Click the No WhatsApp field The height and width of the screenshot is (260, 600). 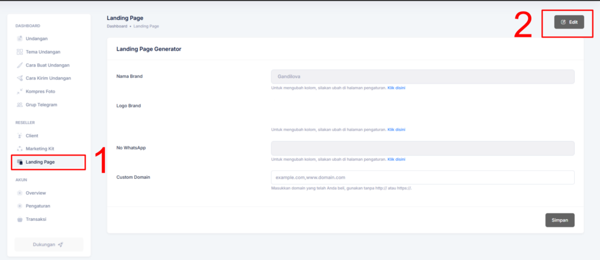coord(422,148)
